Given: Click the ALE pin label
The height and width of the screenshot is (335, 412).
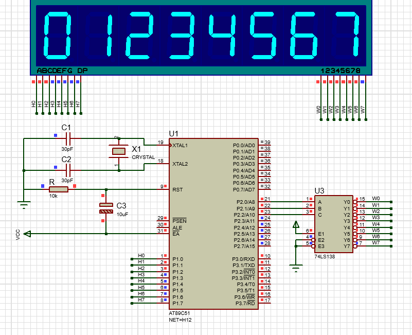Looking at the screenshot, I should [x=177, y=228].
